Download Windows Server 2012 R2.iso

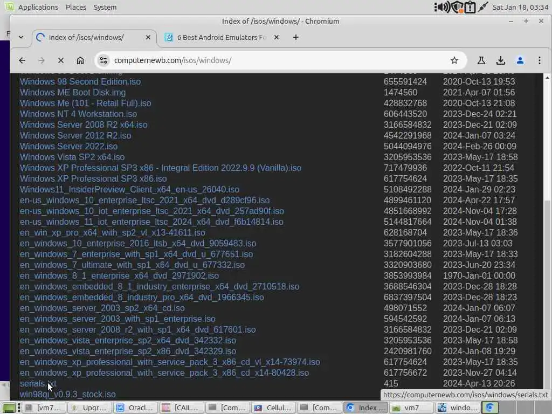75,135
